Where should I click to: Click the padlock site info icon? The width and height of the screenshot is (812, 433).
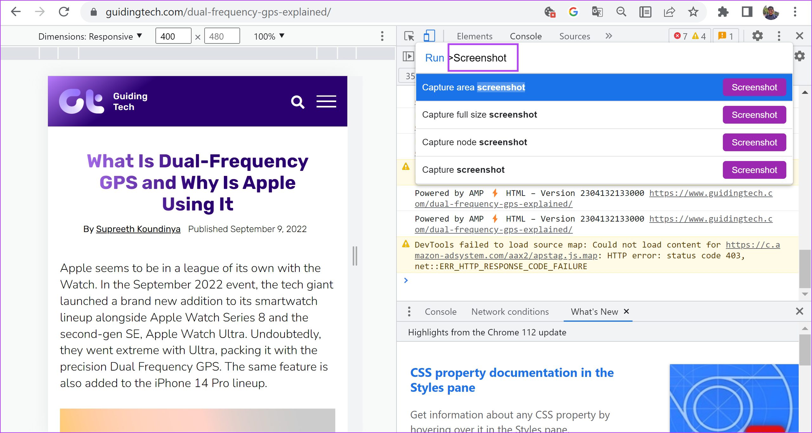click(x=94, y=12)
